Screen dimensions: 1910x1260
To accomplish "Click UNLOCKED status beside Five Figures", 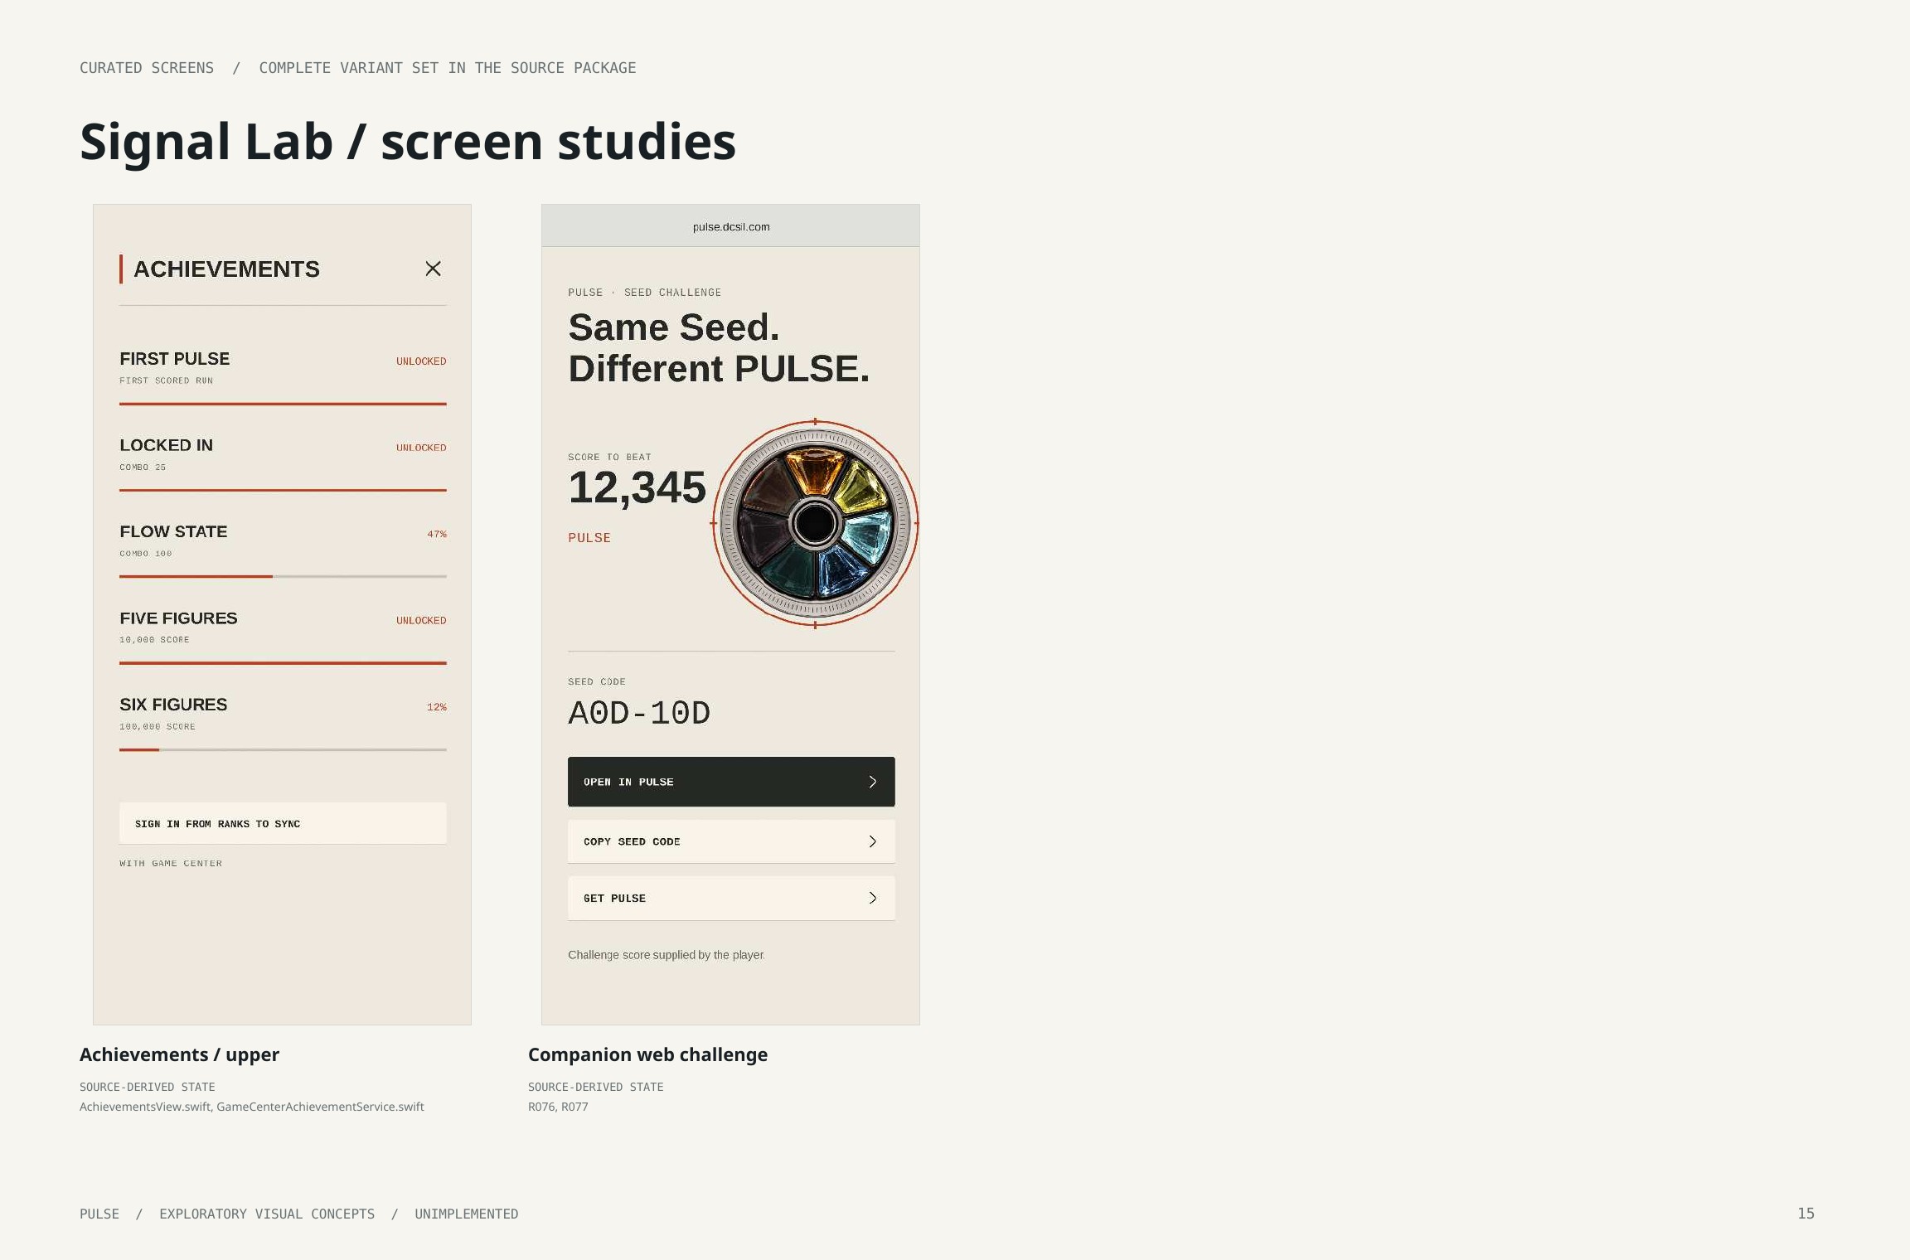I will (x=421, y=621).
